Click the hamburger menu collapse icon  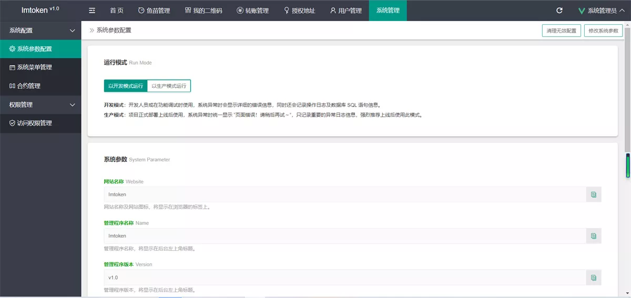(92, 11)
